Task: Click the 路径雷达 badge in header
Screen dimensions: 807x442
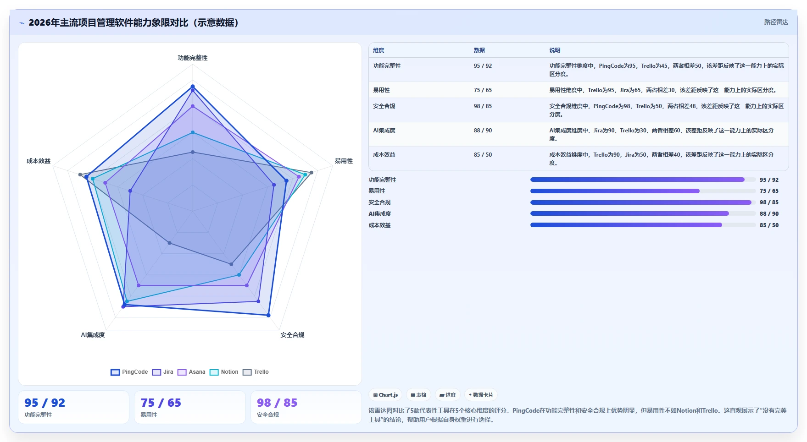Action: (776, 22)
